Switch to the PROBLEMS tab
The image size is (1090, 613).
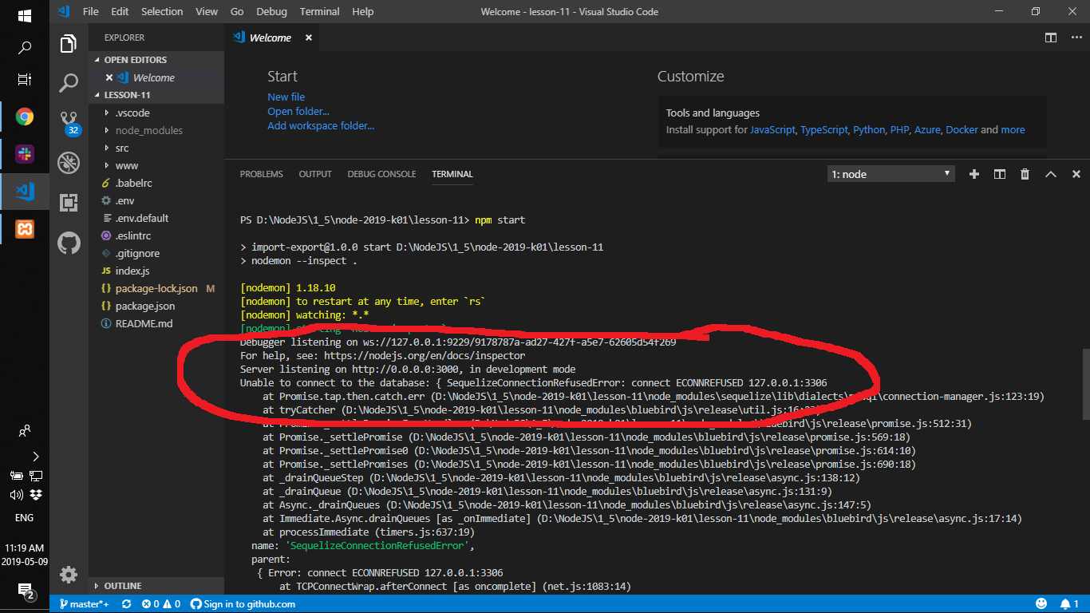click(x=262, y=174)
